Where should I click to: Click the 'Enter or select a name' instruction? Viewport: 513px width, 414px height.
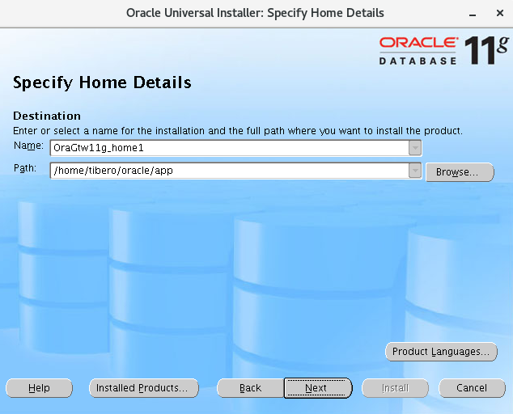[x=238, y=131]
